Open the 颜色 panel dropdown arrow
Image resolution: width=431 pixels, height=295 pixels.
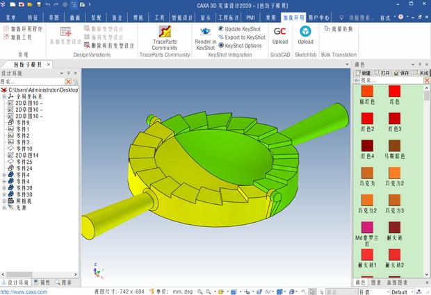pos(413,65)
